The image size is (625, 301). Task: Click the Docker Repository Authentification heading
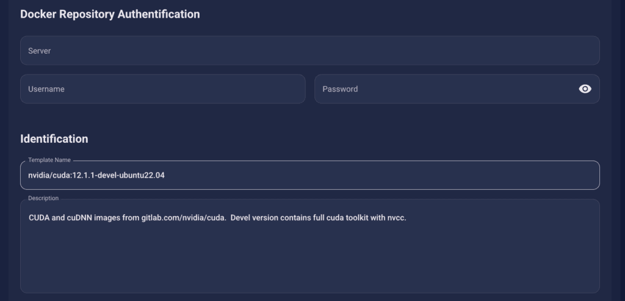coord(110,15)
